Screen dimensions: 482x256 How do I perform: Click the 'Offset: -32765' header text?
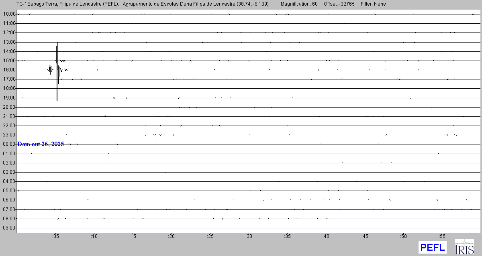(339, 4)
